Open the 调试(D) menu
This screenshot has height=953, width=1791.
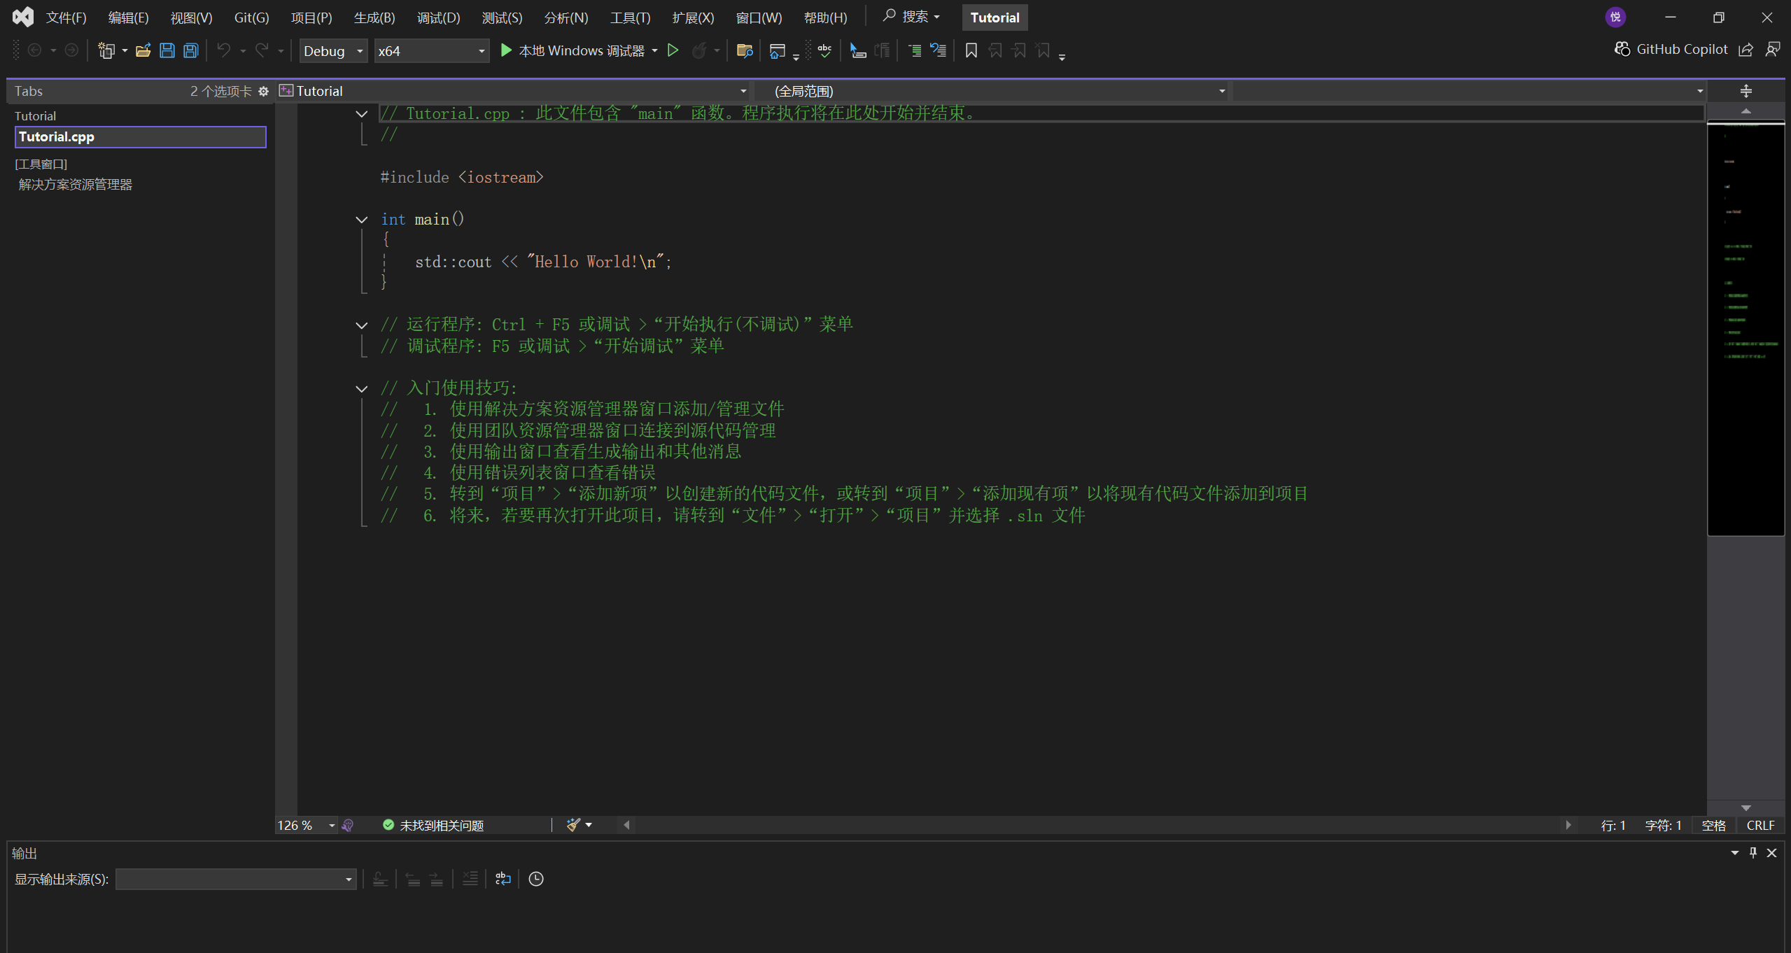coord(439,17)
